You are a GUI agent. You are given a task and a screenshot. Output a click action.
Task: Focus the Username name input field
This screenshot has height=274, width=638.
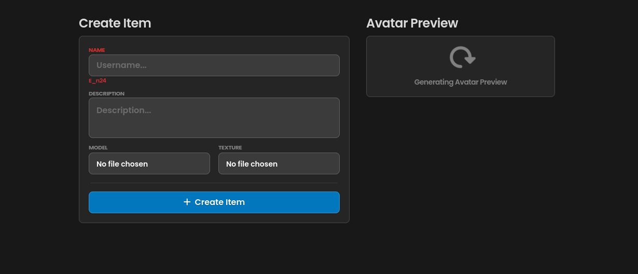pos(214,65)
